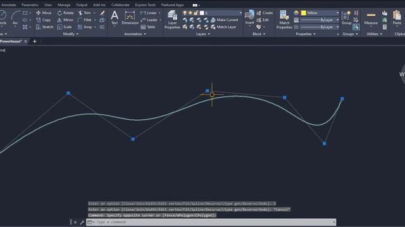The height and width of the screenshot is (227, 405).
Task: Insert a Table
Action: [x=148, y=26]
